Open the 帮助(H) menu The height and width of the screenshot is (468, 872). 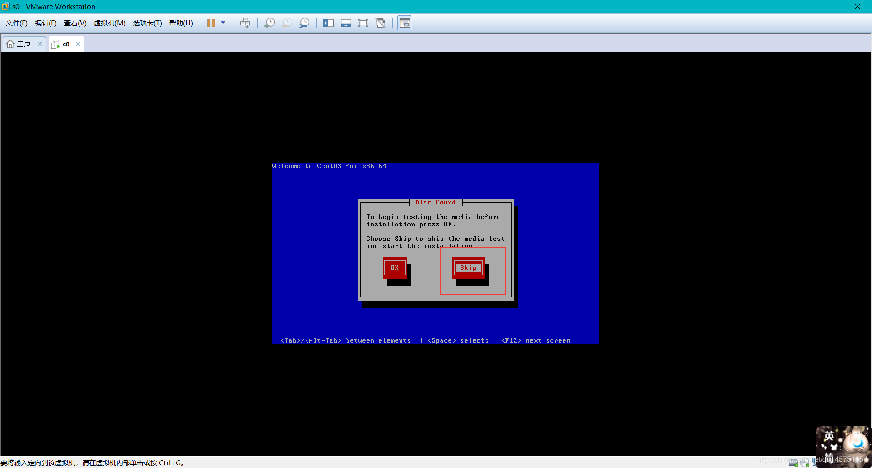181,23
